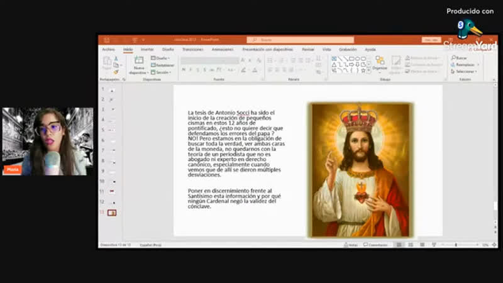Select the down arrow shape in gallery
This screenshot has width=503, height=283.
point(357,65)
